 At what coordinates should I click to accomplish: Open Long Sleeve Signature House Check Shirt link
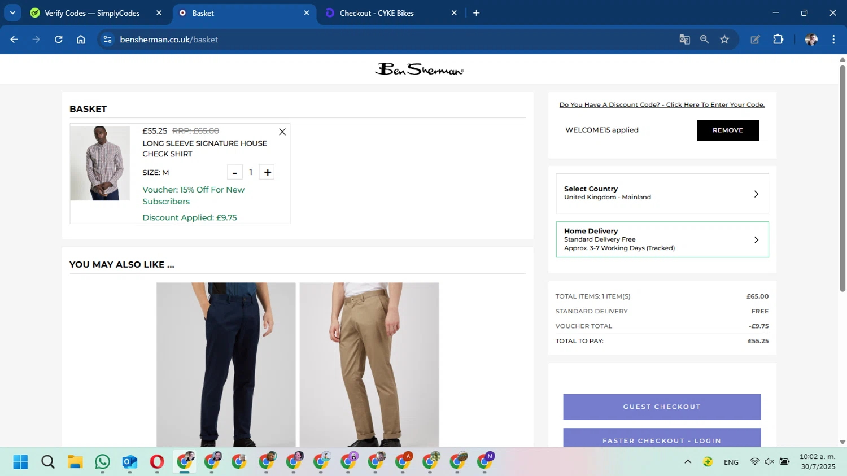[204, 149]
